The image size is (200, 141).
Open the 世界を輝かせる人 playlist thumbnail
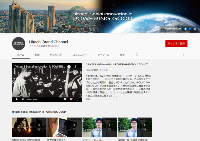coord(64,127)
